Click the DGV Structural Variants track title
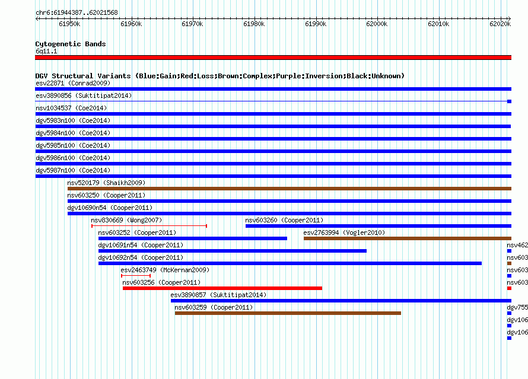 pos(220,76)
